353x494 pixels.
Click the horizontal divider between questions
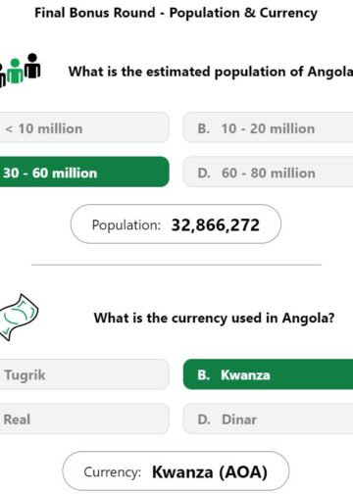tap(176, 265)
